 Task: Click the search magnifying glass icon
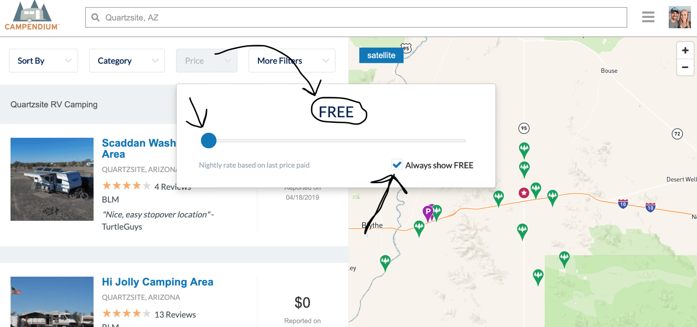(95, 17)
